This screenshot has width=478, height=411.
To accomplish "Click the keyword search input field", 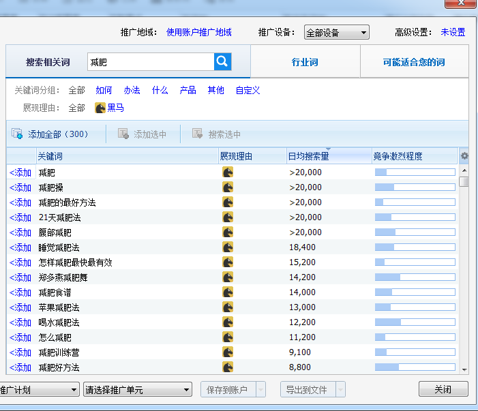I will point(150,62).
